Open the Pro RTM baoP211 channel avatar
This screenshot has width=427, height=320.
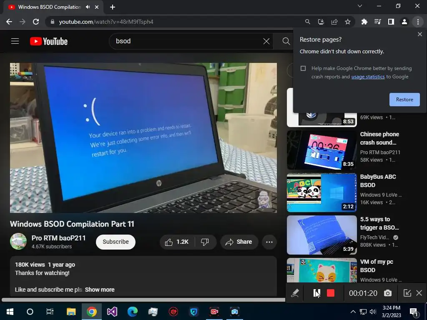[x=18, y=241]
